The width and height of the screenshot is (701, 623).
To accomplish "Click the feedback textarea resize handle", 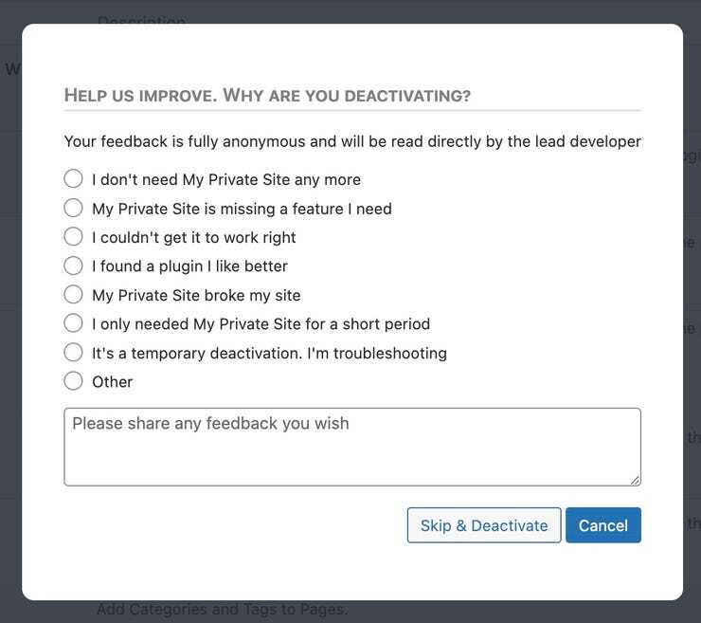I will [636, 480].
